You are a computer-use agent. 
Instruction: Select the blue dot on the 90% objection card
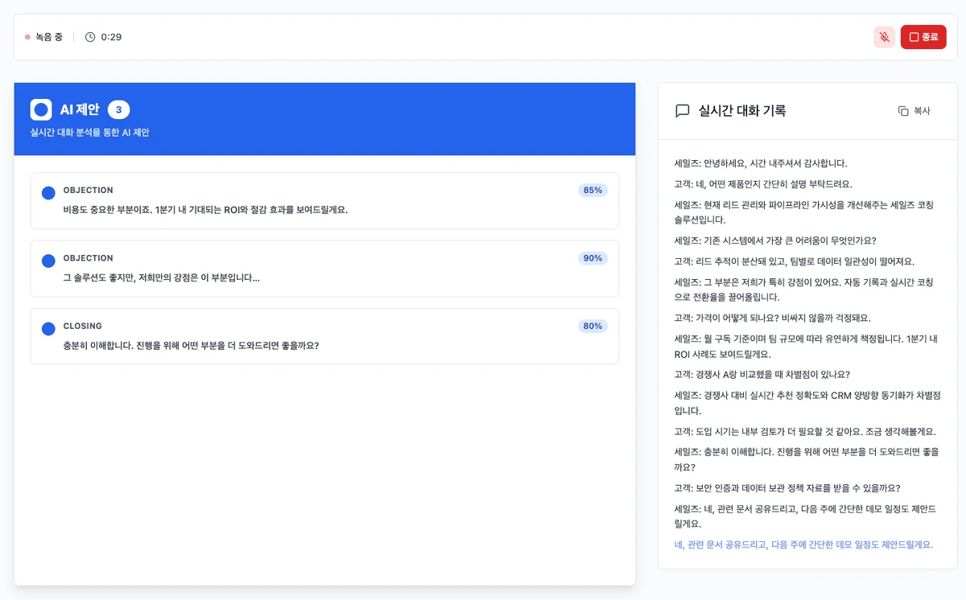(x=48, y=261)
